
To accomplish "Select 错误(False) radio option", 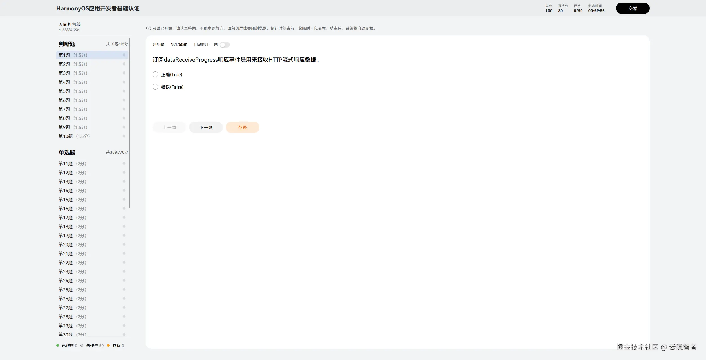I will pos(155,87).
